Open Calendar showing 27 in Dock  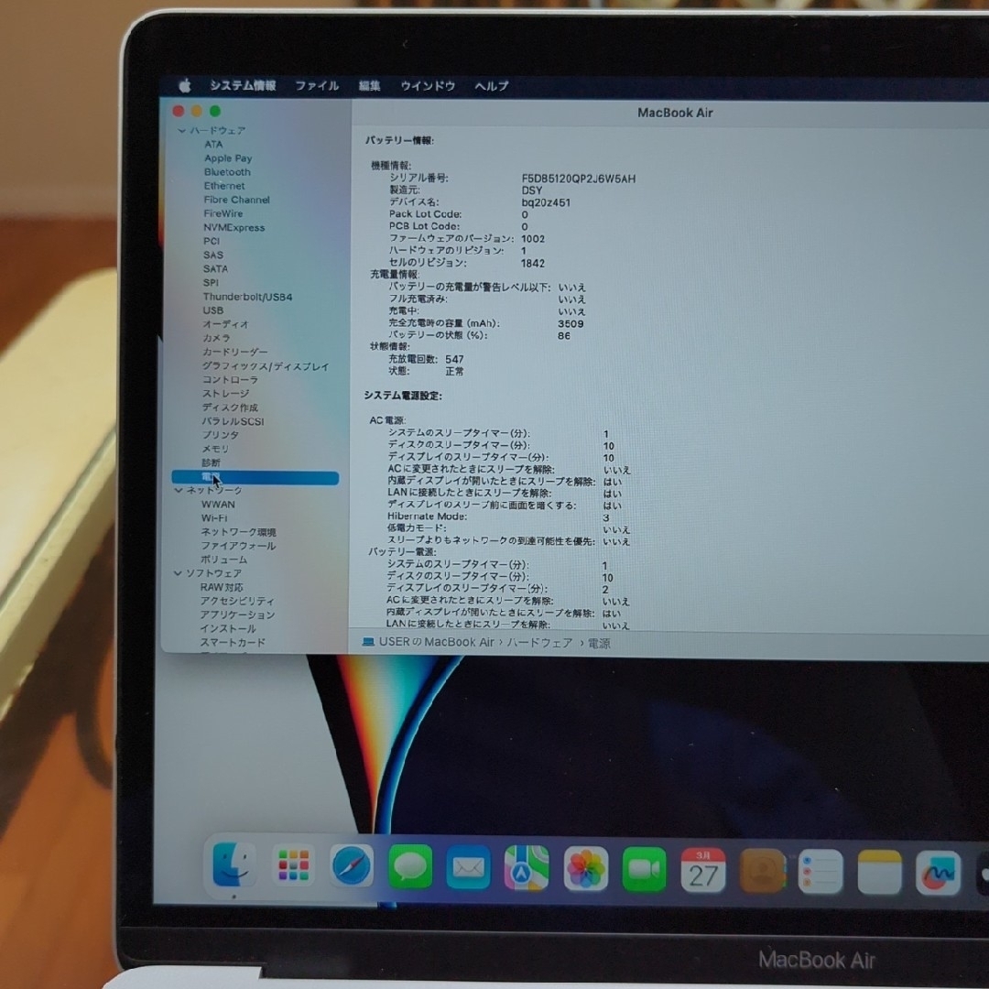[x=703, y=871]
